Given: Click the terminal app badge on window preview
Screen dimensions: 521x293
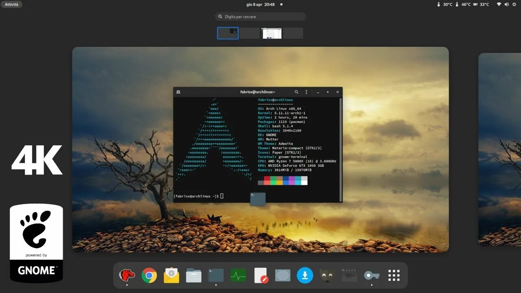Looking at the screenshot, I should [258, 199].
